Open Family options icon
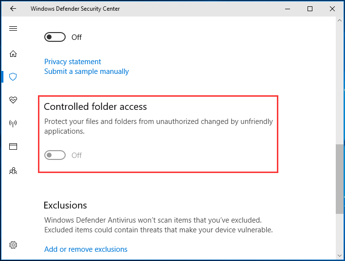Screen dimensions: 345x261 [x=13, y=171]
